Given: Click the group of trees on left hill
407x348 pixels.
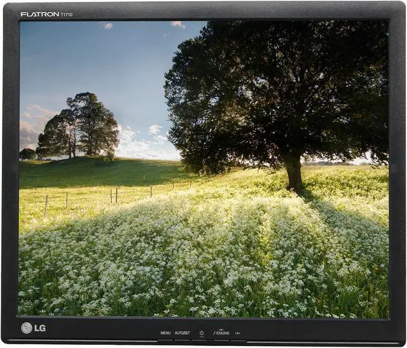Looking at the screenshot, I should (79, 127).
